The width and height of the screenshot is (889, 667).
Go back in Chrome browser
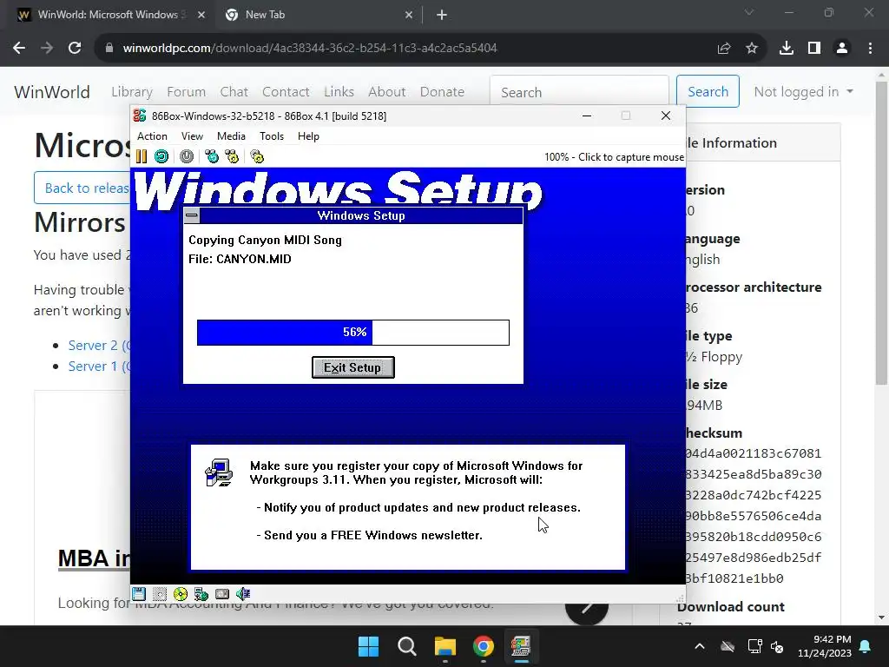(19, 49)
